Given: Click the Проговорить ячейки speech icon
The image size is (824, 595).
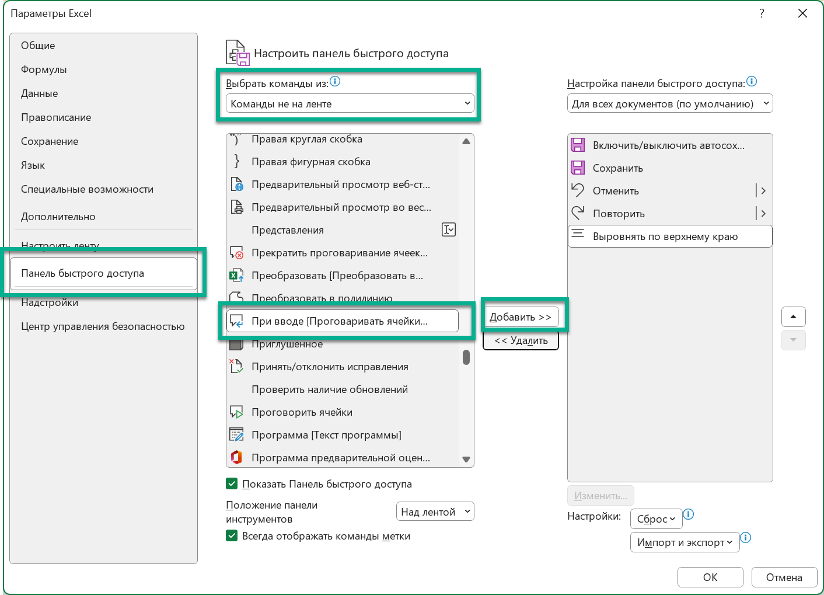Looking at the screenshot, I should pyautogui.click(x=236, y=412).
